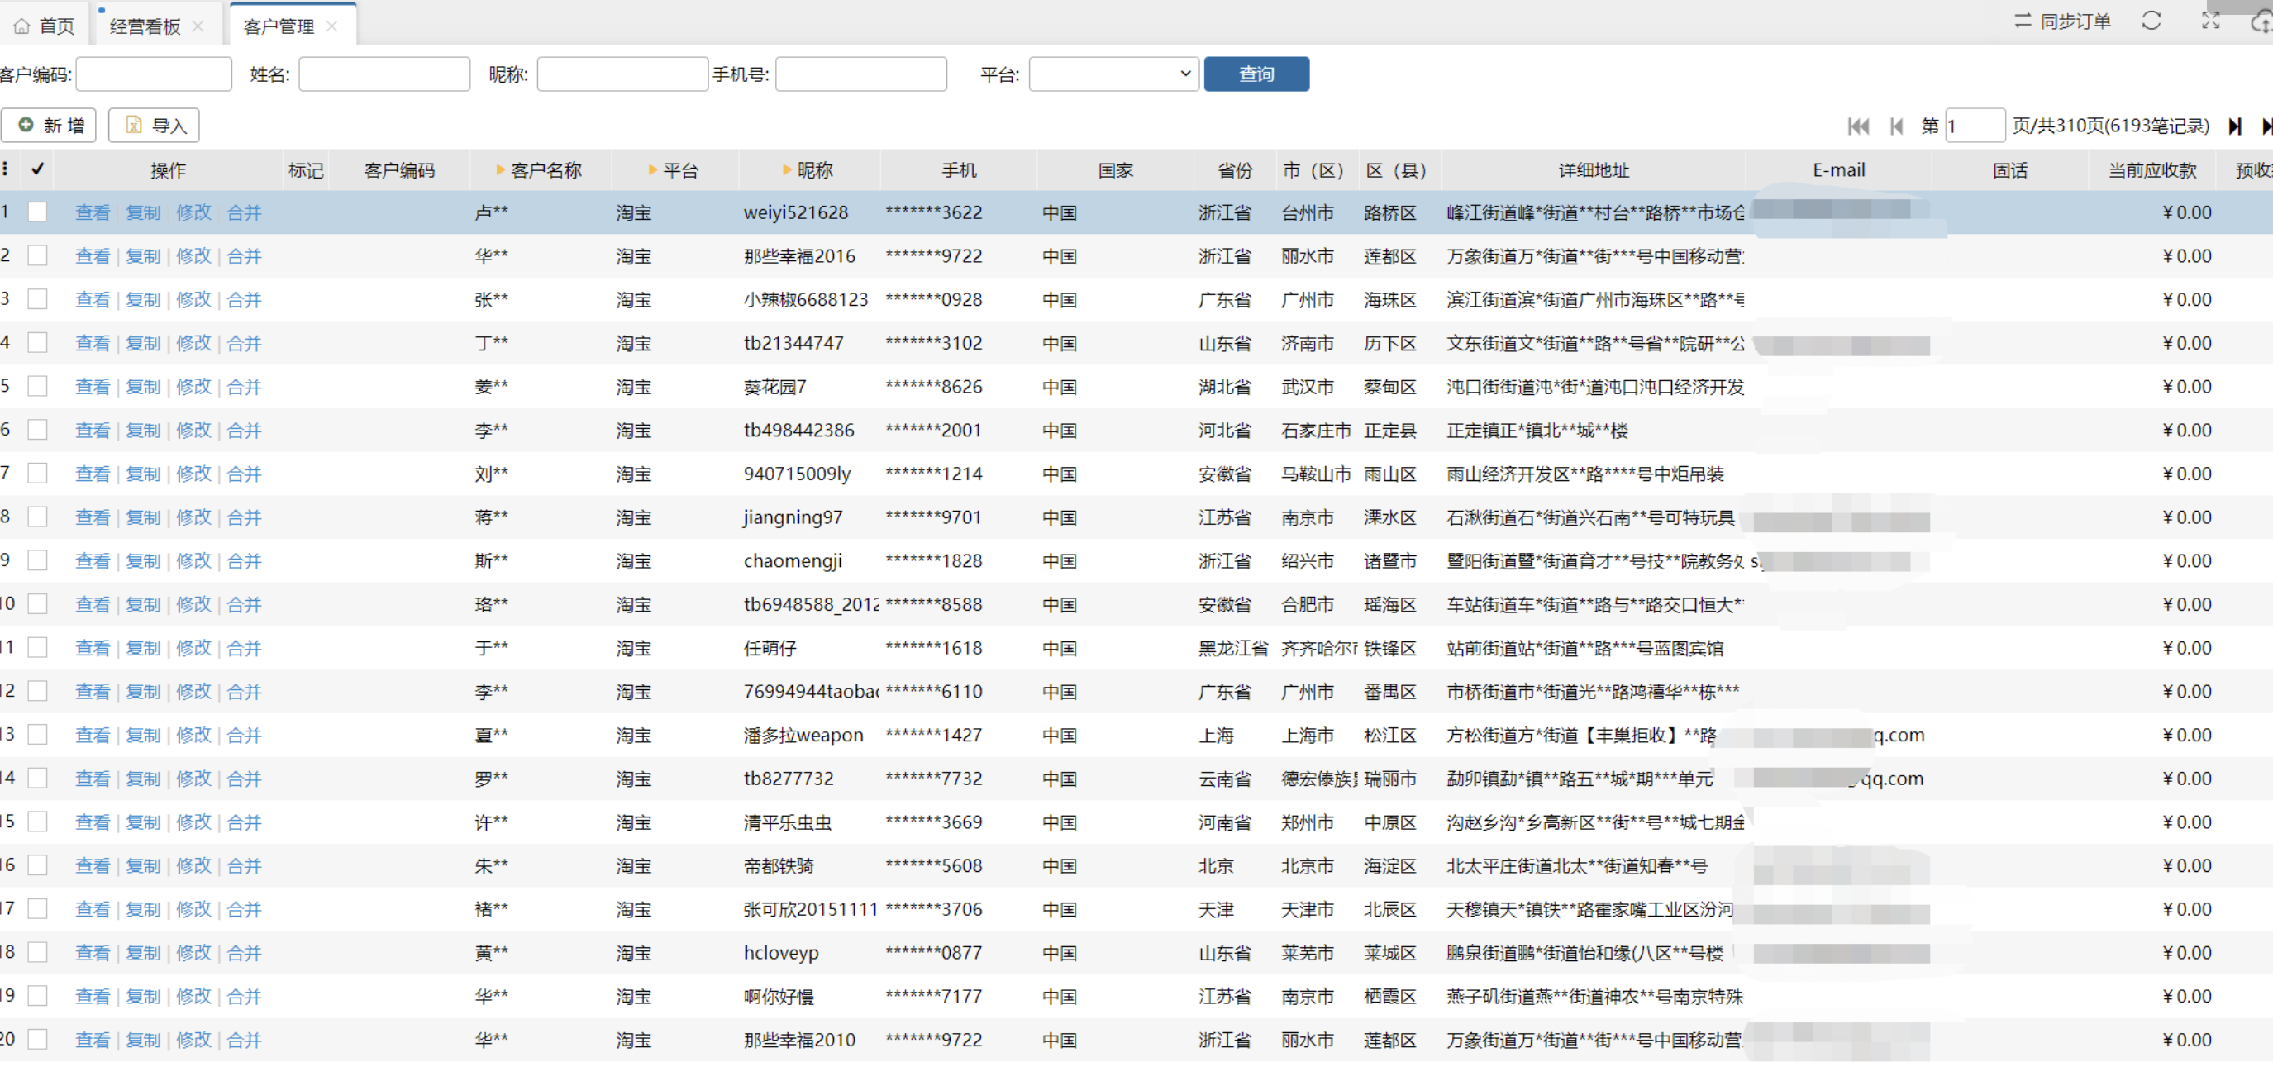Viewport: 2273px width, 1086px height.
Task: Close the 经营看板 tab
Action: tap(198, 26)
